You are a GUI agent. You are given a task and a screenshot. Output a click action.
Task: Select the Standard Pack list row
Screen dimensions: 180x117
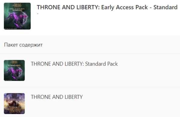tap(90, 70)
